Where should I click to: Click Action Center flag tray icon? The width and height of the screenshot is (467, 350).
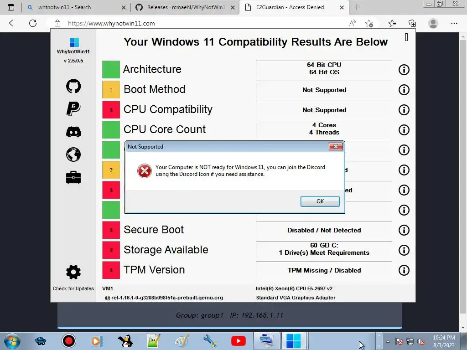(399, 341)
